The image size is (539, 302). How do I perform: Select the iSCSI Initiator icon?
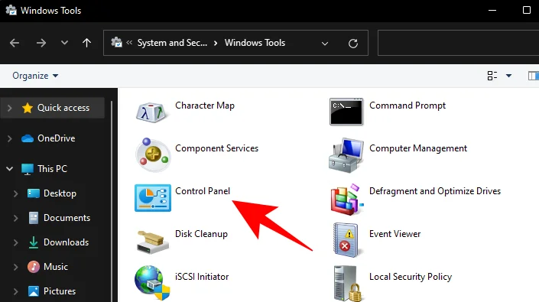(152, 282)
